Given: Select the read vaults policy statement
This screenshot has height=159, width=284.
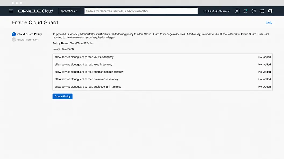Looking at the screenshot, I should (84, 57).
